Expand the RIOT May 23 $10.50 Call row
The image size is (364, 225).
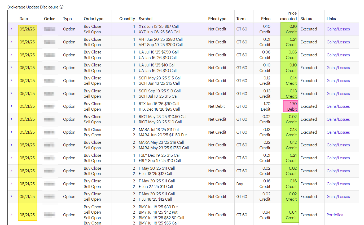(x=11, y=119)
